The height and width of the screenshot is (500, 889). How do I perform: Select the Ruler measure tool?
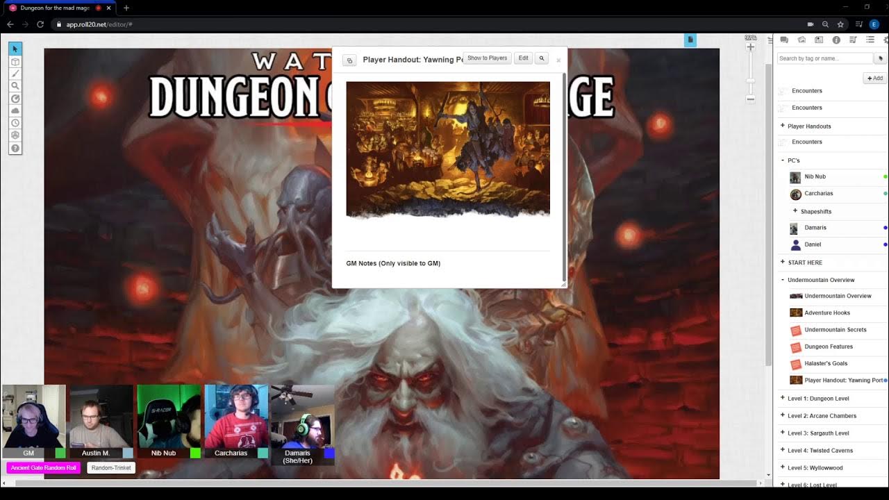tap(15, 99)
